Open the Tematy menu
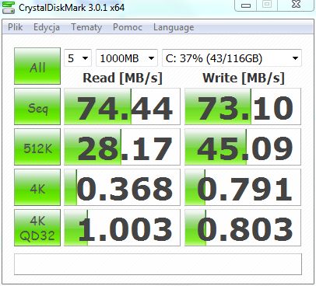The image size is (316, 286). click(x=86, y=27)
